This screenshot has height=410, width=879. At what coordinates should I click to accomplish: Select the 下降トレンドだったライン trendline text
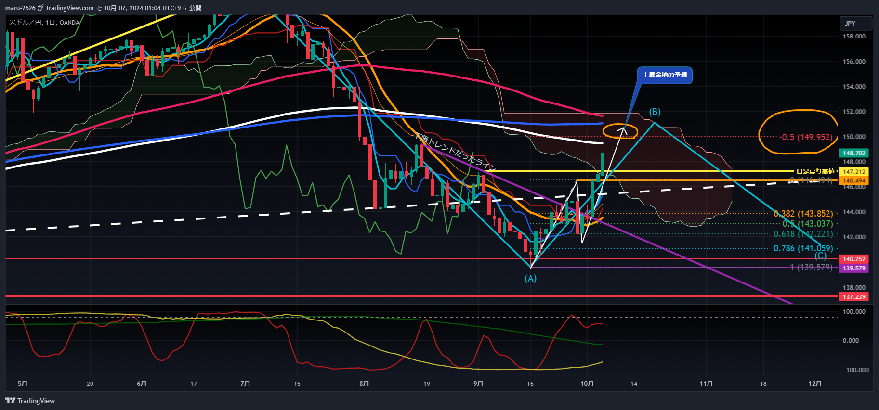pos(455,152)
